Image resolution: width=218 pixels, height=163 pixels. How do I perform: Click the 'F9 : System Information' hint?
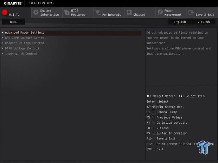pos(167,133)
